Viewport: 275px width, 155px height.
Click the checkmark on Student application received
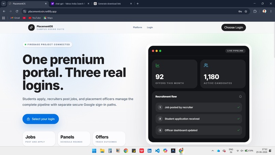tap(238, 119)
